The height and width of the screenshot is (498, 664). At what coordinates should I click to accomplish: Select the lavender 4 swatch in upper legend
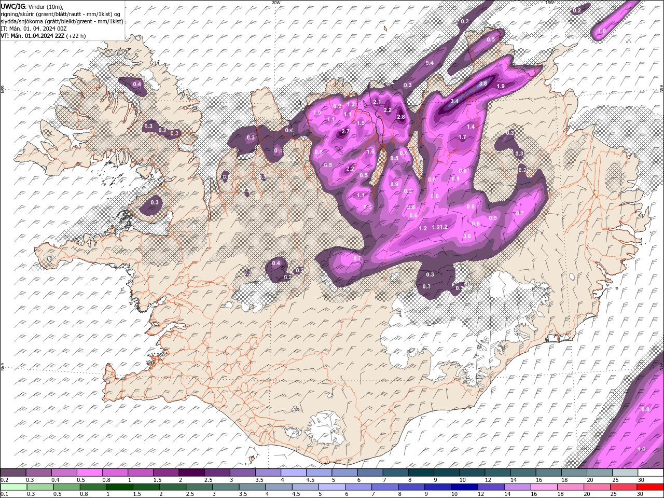(294, 473)
